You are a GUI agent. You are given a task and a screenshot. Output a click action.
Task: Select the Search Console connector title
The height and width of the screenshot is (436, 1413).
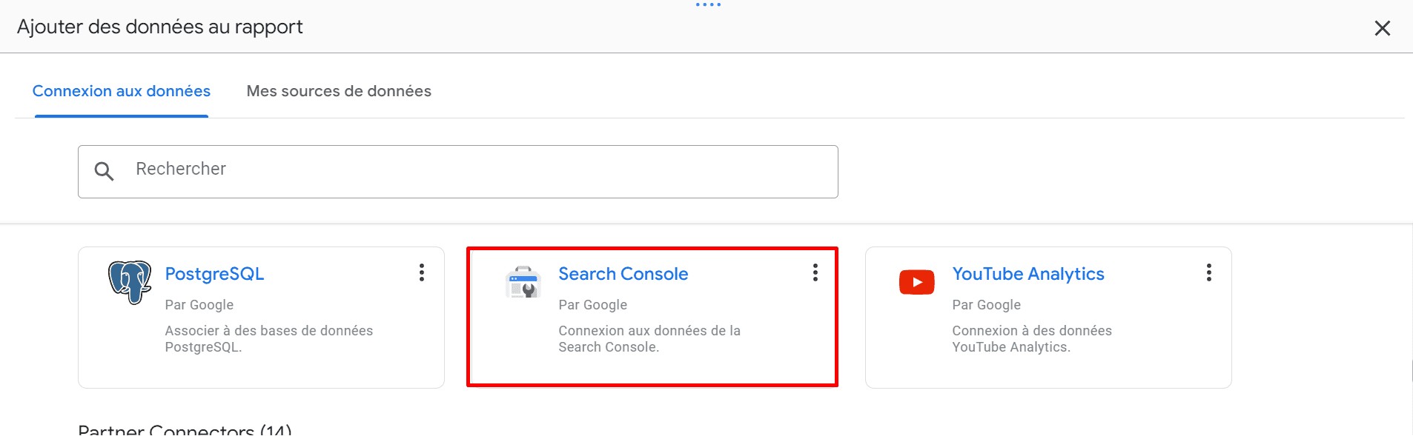point(623,274)
